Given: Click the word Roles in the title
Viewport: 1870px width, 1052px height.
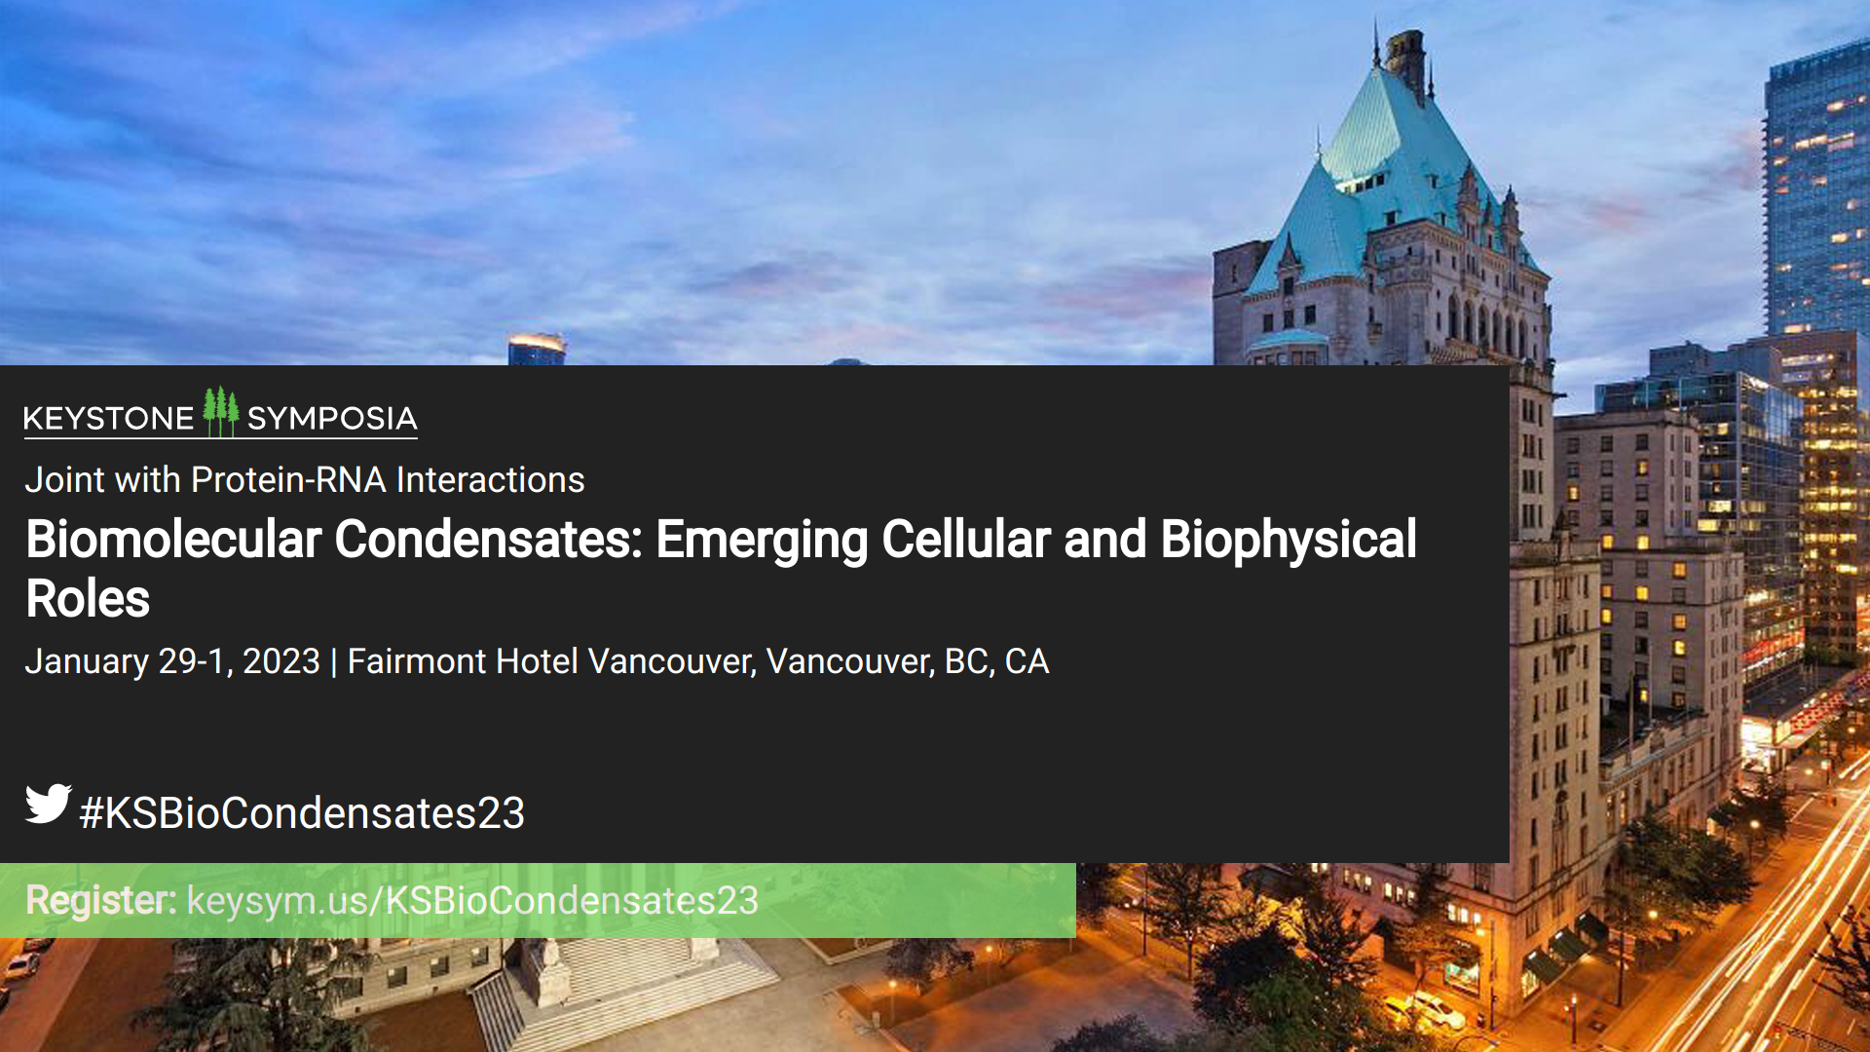Looking at the screenshot, I should [88, 599].
